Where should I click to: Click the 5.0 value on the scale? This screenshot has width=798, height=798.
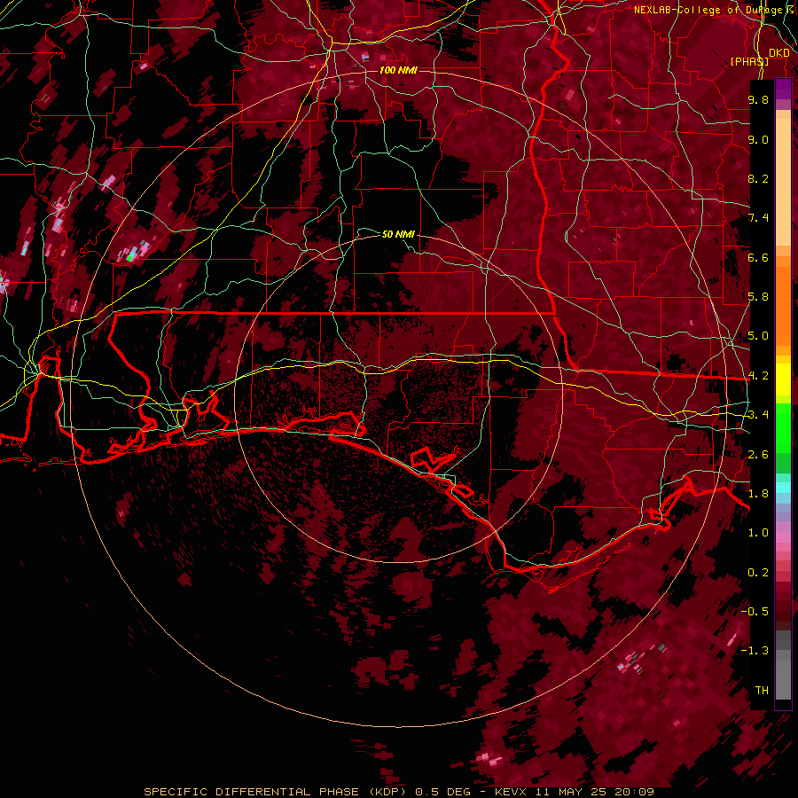758,336
